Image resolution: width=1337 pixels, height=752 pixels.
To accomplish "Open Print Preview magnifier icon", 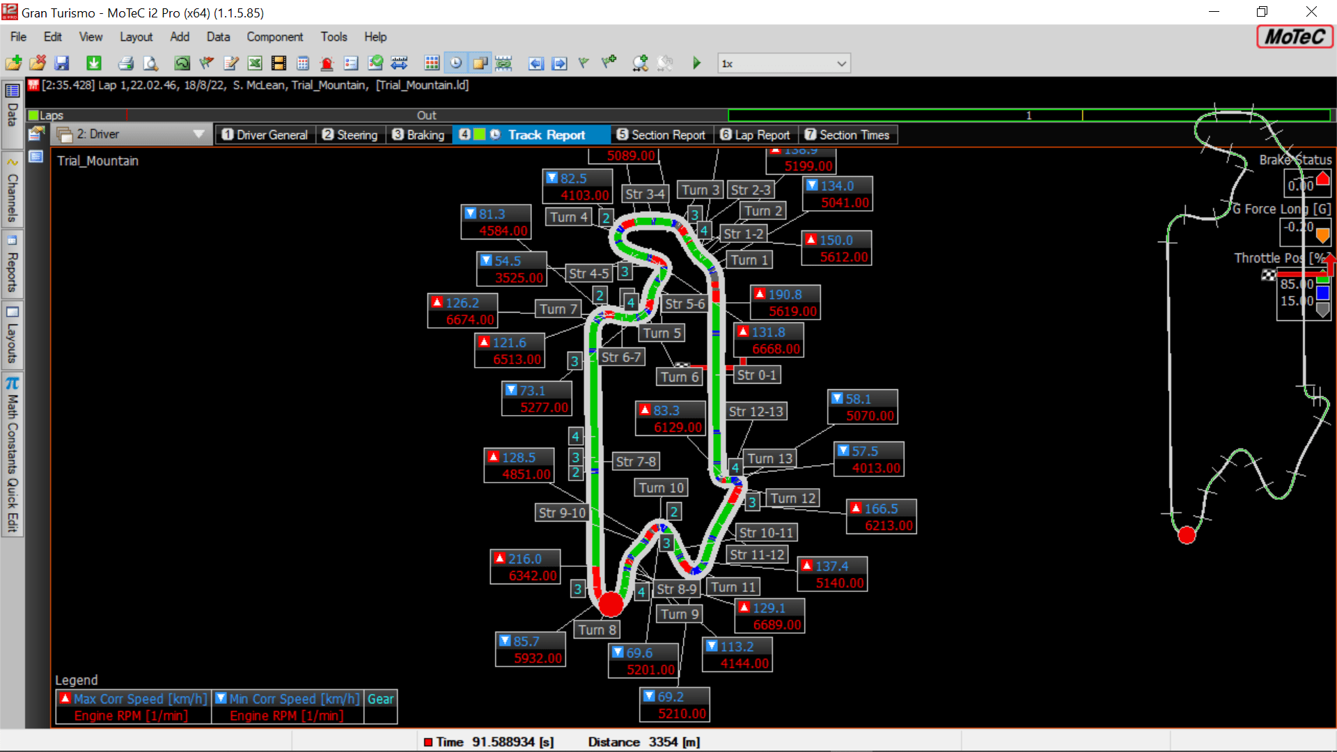I will (150, 63).
